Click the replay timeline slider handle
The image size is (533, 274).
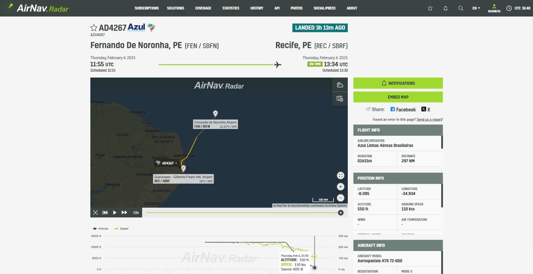(340, 213)
